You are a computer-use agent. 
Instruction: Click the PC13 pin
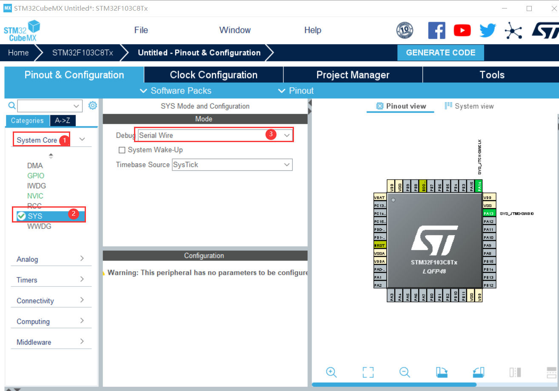click(x=380, y=205)
